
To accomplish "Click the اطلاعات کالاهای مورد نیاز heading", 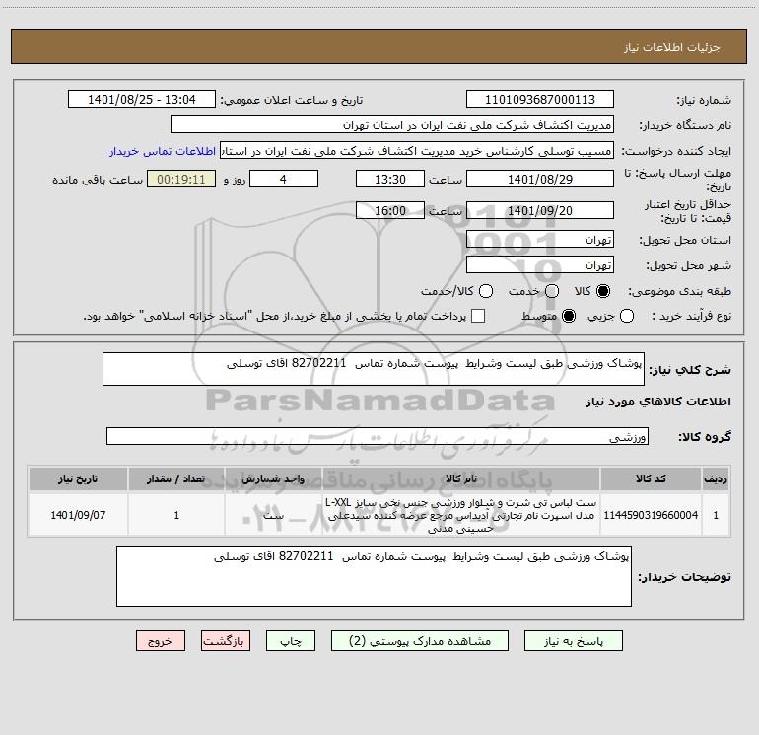I will pyautogui.click(x=658, y=402).
